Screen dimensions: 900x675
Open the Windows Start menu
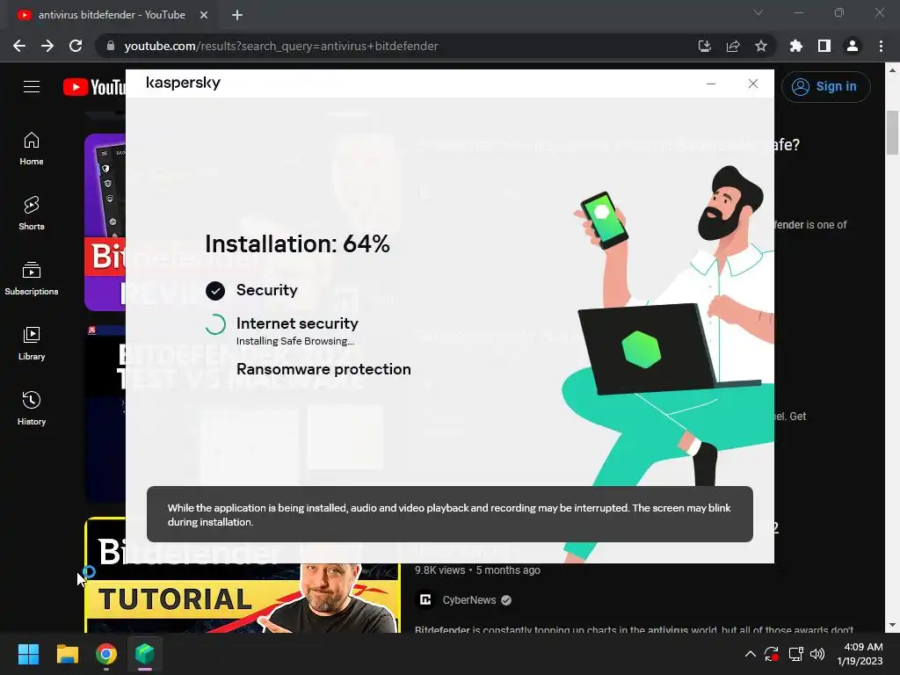(x=28, y=654)
